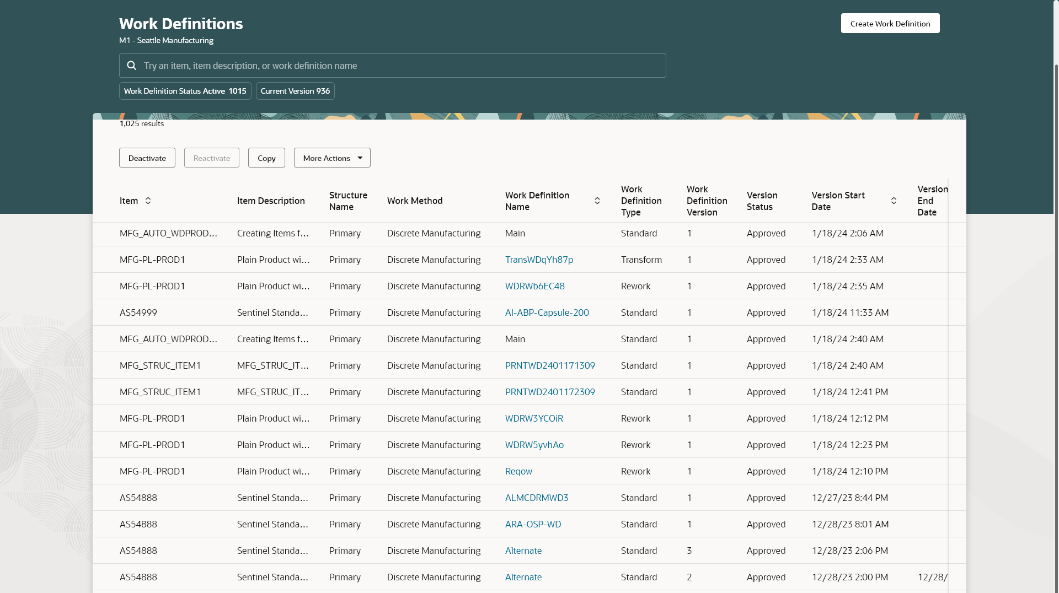Image resolution: width=1059 pixels, height=593 pixels.
Task: Open the ALMCDRMWD3 work definition
Action: click(537, 497)
